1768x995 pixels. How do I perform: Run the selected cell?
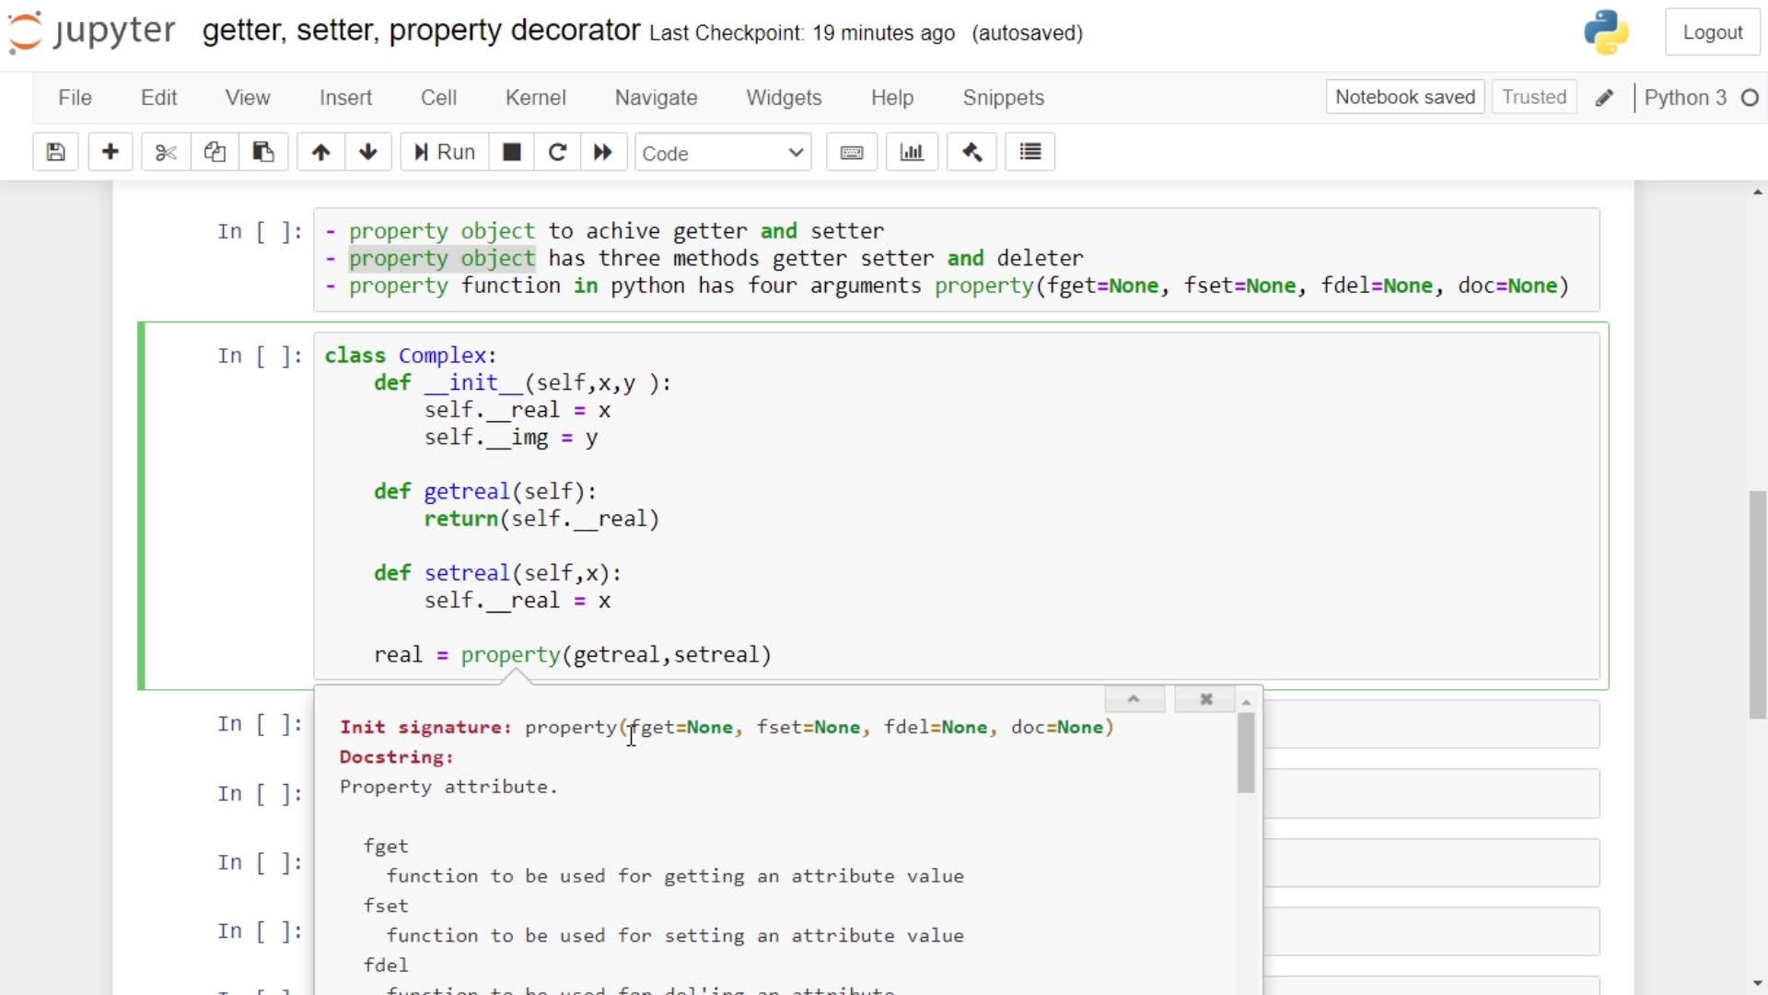444,152
